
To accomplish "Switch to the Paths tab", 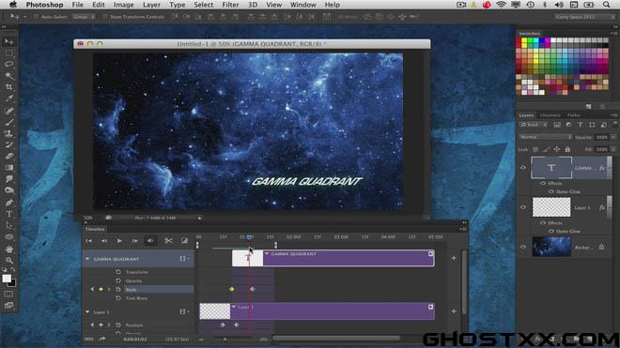I will pyautogui.click(x=573, y=115).
